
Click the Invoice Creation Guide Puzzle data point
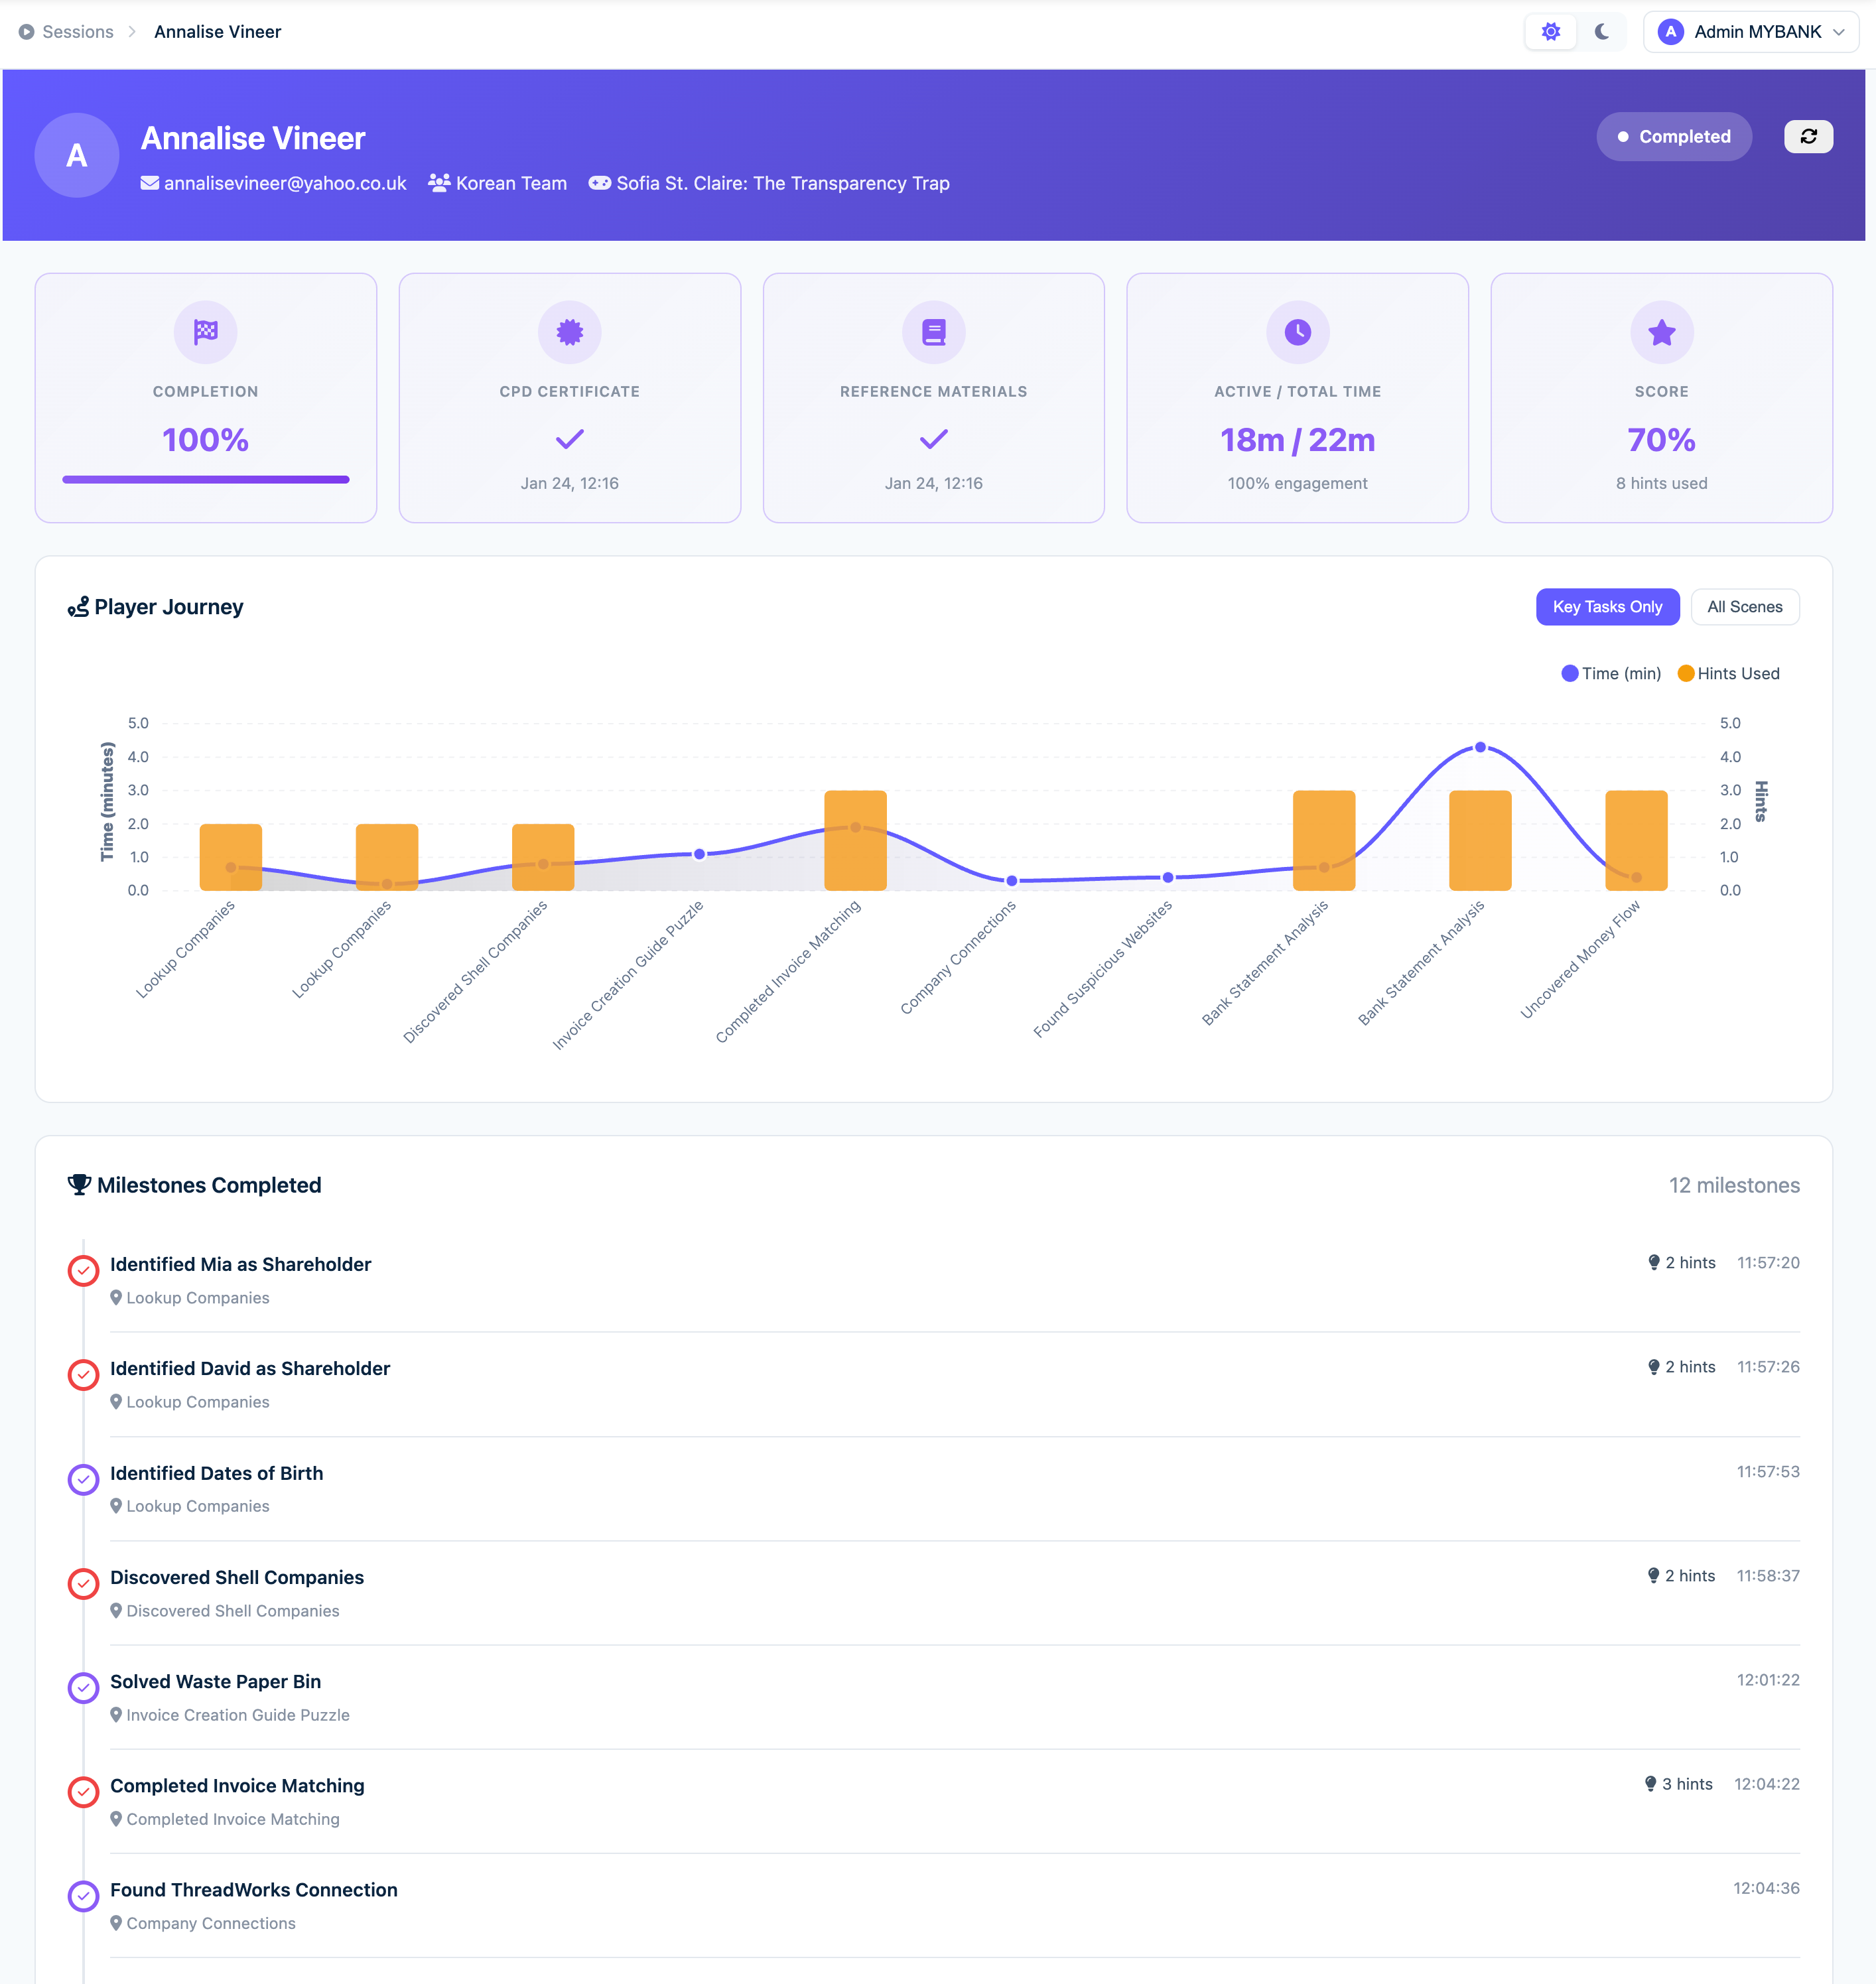(699, 854)
